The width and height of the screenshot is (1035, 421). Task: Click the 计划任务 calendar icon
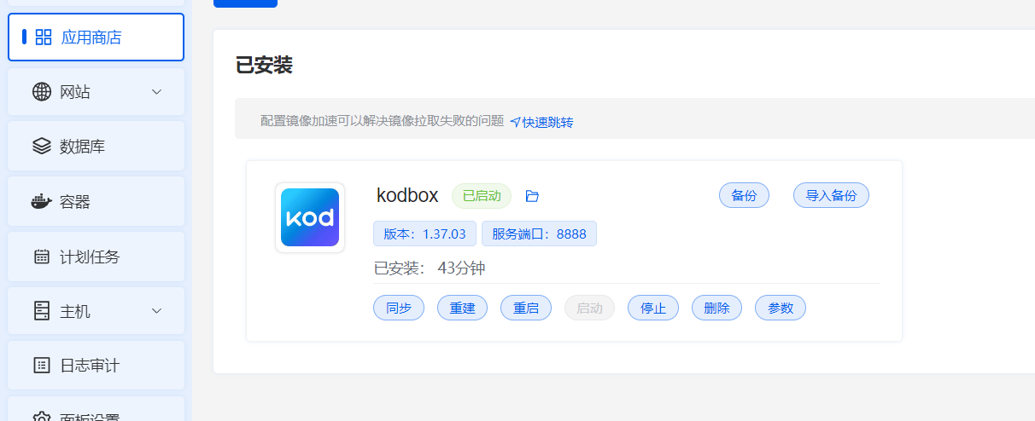(42, 257)
